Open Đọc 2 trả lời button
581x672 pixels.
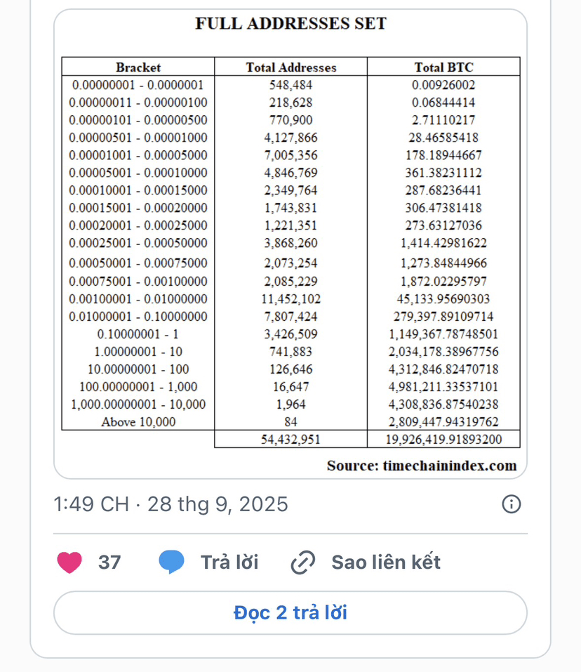[290, 613]
